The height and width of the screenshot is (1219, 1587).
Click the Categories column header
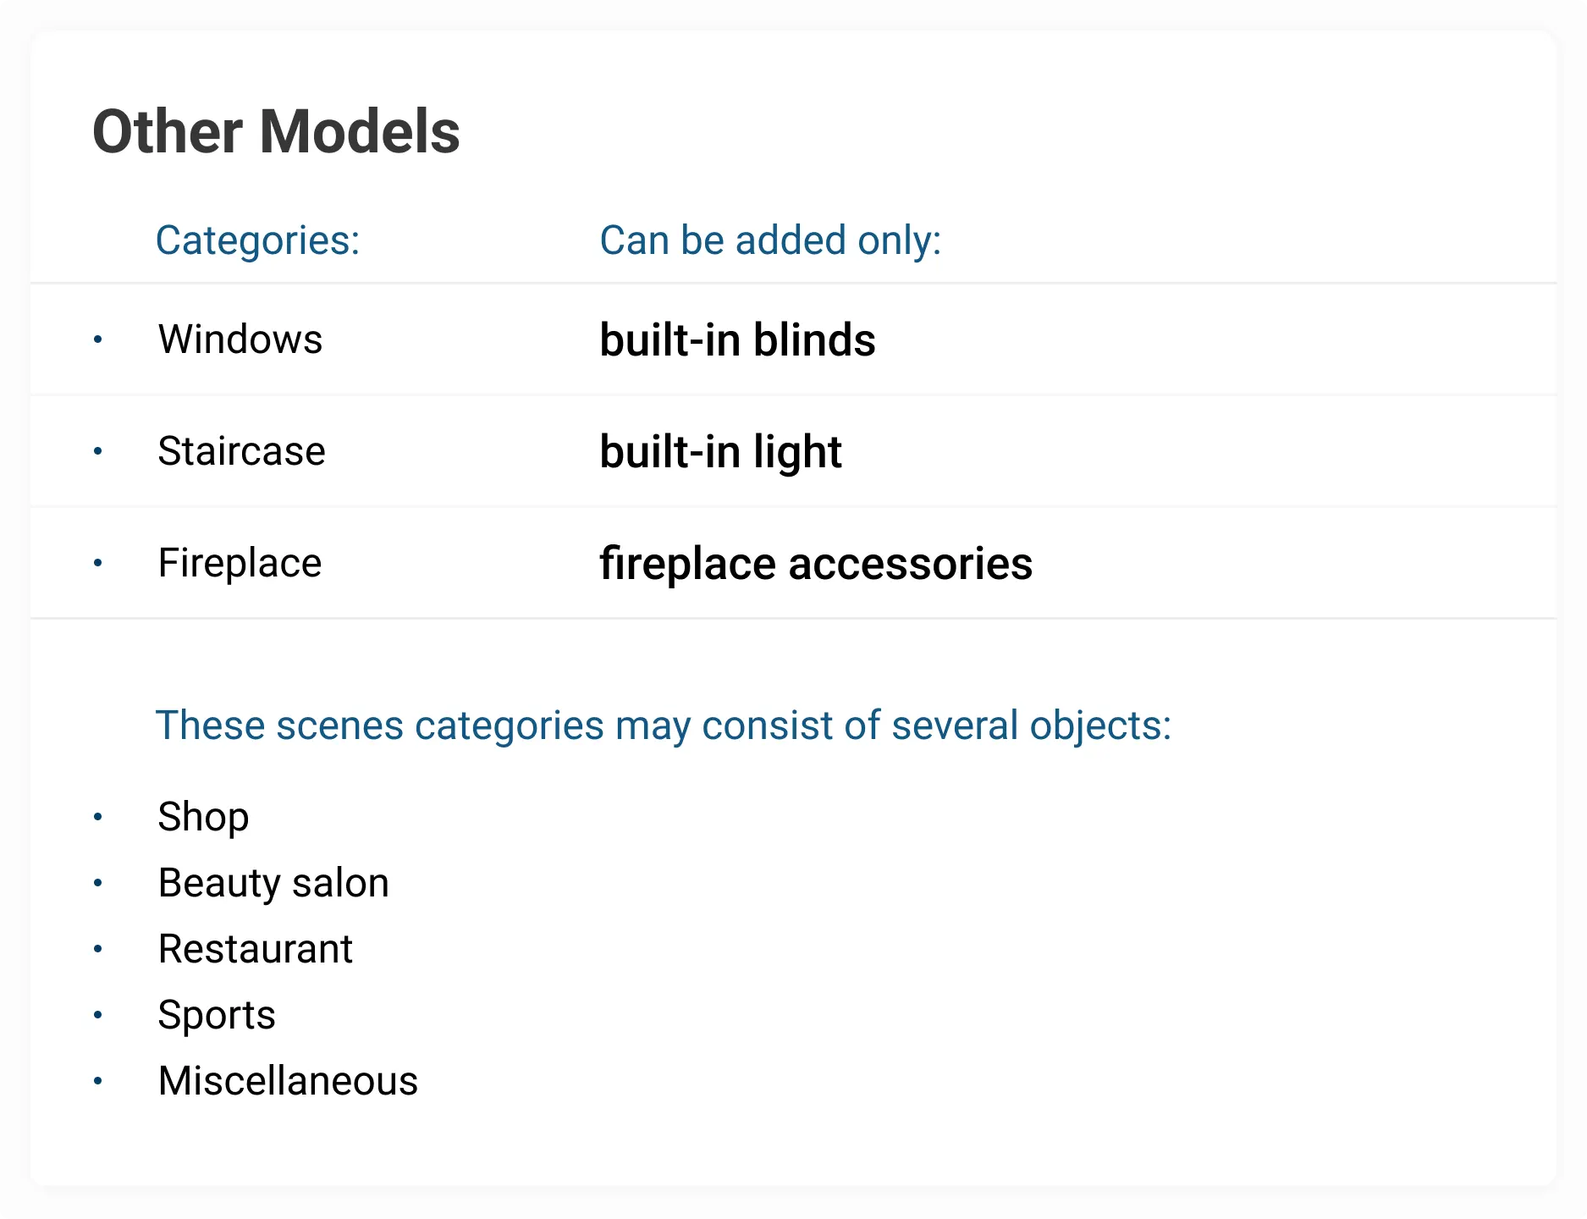[x=257, y=240]
